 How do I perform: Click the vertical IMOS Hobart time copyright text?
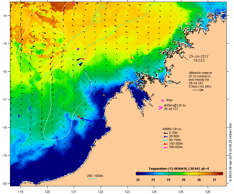[230, 152]
